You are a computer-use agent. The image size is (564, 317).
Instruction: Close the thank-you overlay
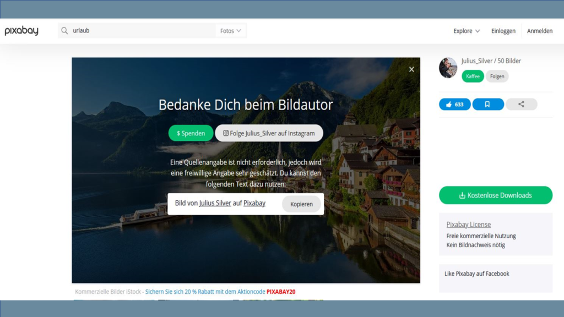411,69
